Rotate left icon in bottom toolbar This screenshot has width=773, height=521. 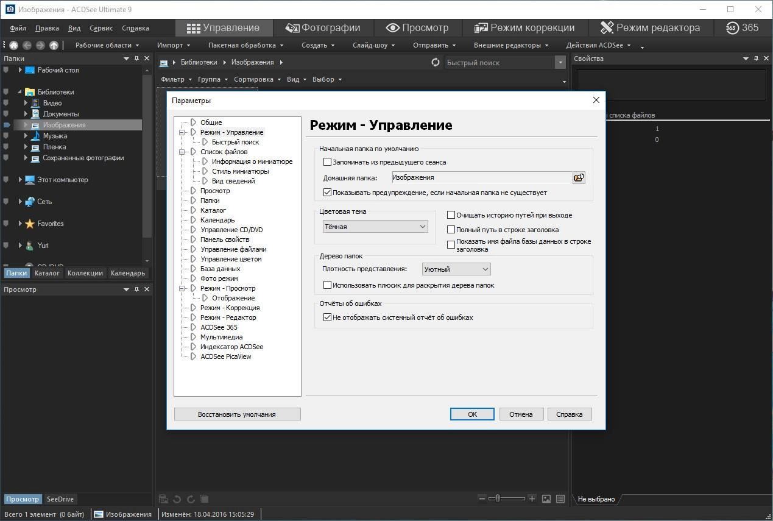(177, 499)
